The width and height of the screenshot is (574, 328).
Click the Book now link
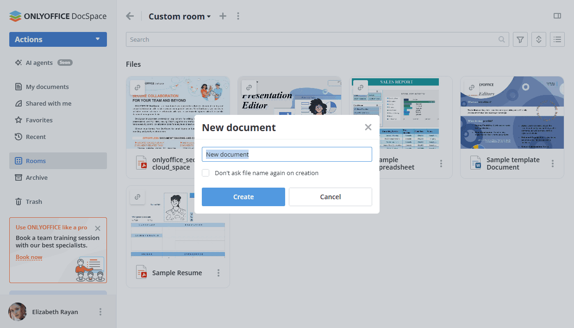[x=29, y=257]
